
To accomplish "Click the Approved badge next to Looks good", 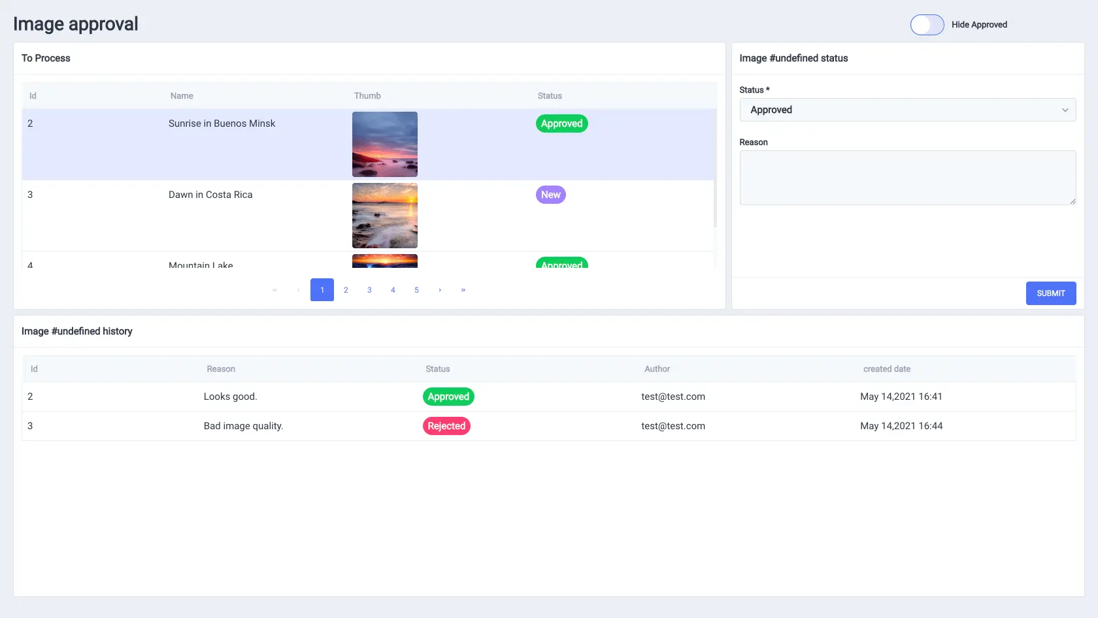I will (x=448, y=397).
